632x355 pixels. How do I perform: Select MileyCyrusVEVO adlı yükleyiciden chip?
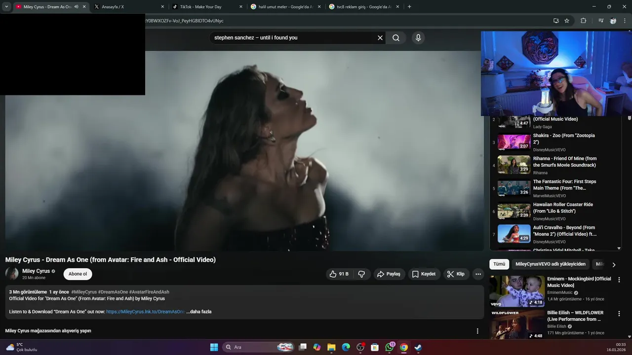(x=551, y=264)
